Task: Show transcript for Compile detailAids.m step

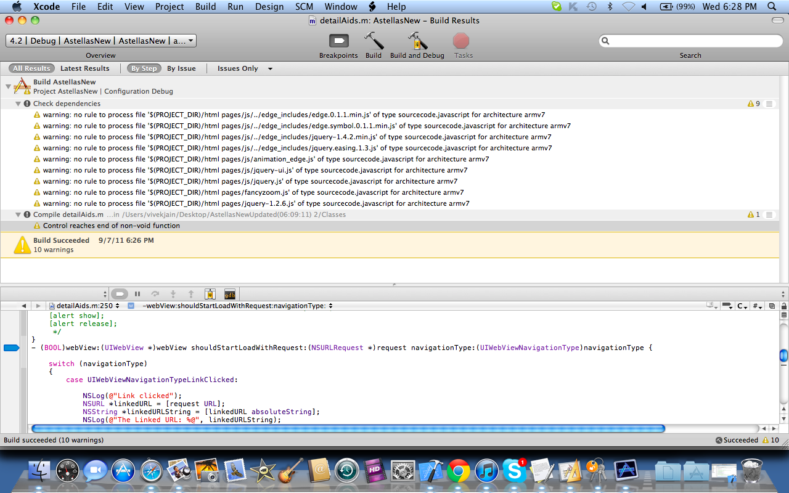Action: click(x=769, y=214)
